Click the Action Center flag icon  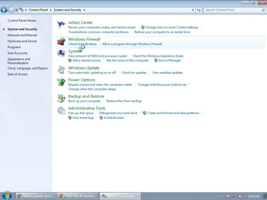pyautogui.click(x=61, y=25)
